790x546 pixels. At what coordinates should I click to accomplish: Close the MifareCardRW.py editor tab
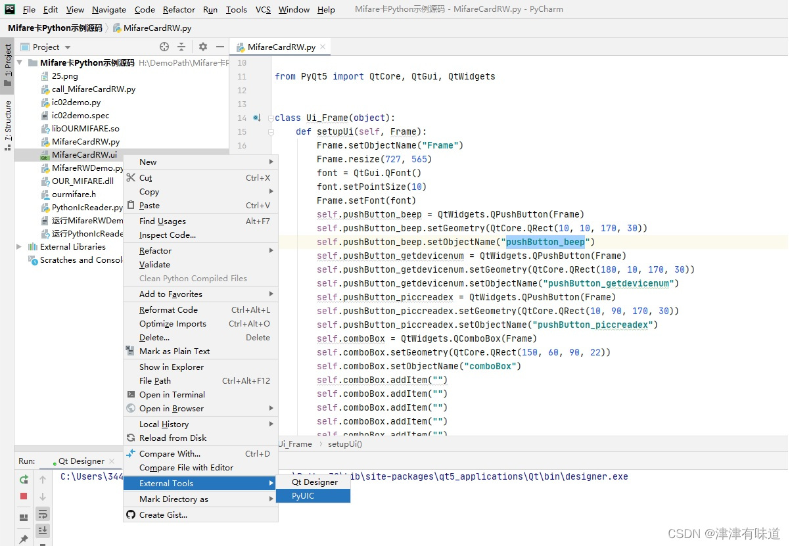click(323, 47)
